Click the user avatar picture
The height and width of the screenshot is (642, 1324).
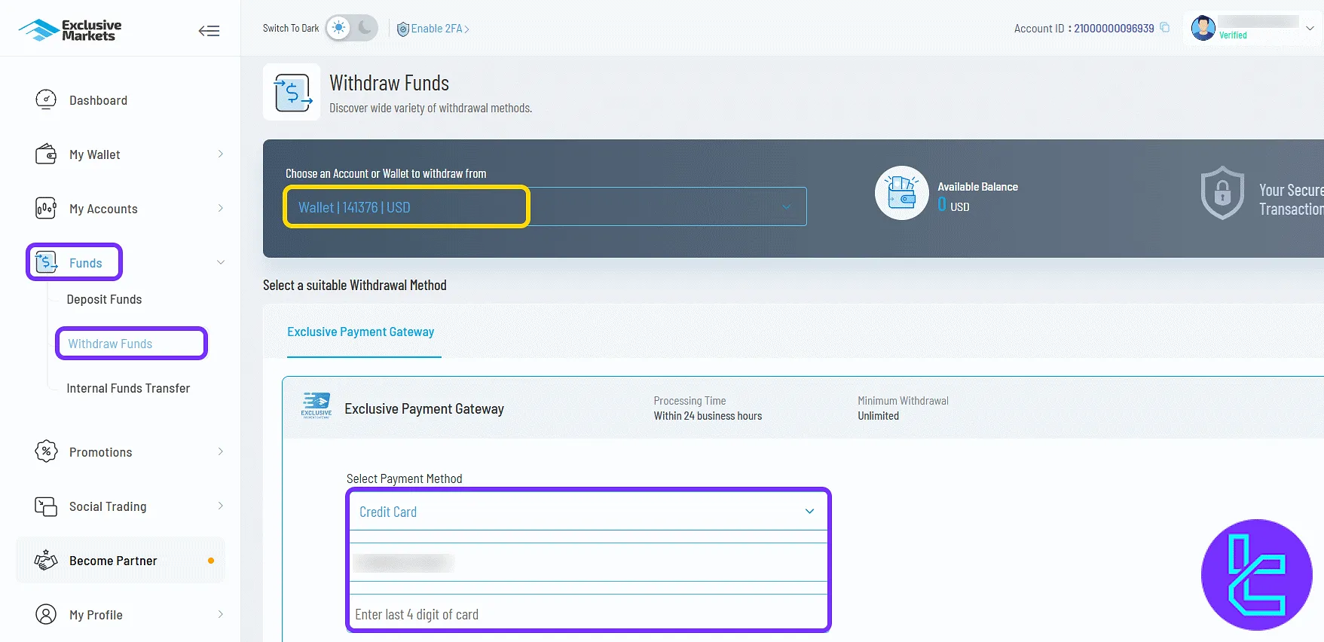coord(1203,28)
